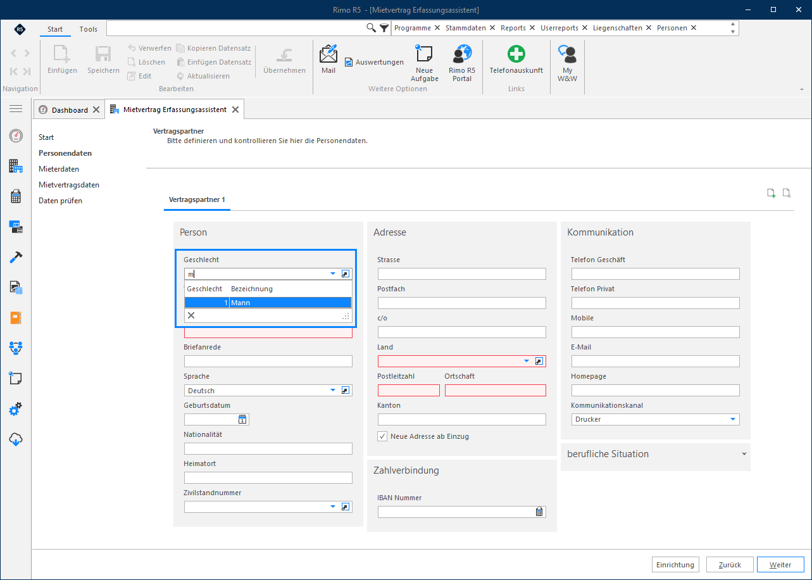Go to the Mieterdaten wizard step
This screenshot has width=812, height=580.
[x=59, y=169]
